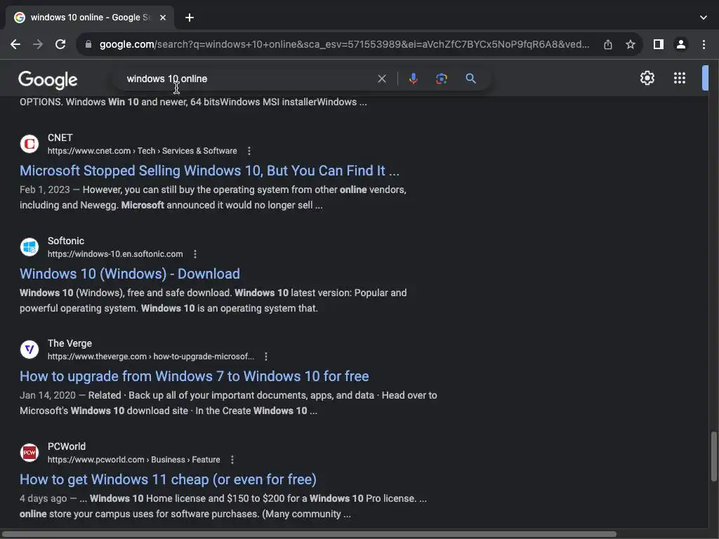Open a new browser tab
This screenshot has height=539, width=719.
click(x=190, y=18)
